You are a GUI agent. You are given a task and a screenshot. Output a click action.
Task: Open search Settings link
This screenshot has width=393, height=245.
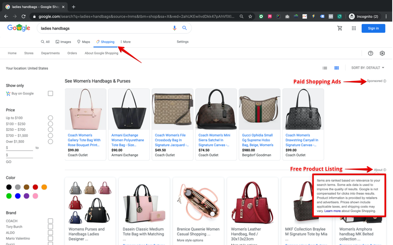tap(183, 42)
